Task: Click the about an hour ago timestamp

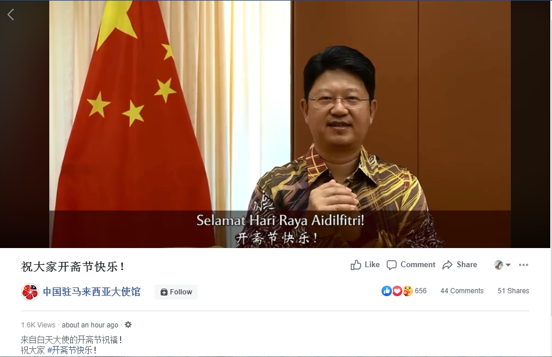Action: point(90,325)
